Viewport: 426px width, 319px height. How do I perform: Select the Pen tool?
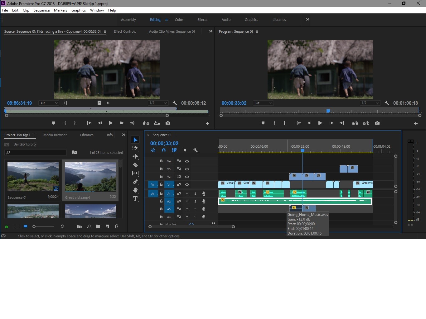135,182
